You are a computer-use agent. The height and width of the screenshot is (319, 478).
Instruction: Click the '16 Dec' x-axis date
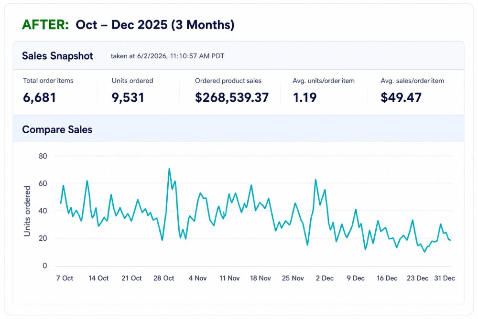[x=387, y=278]
